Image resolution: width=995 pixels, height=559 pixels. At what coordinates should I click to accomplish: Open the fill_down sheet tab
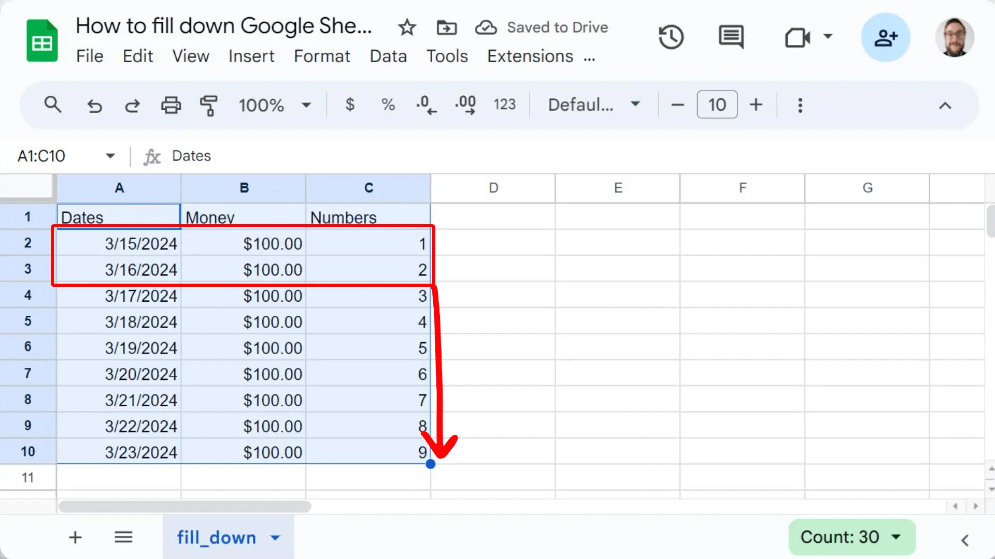[217, 537]
